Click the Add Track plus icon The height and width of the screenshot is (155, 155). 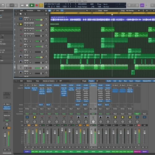point(16,14)
